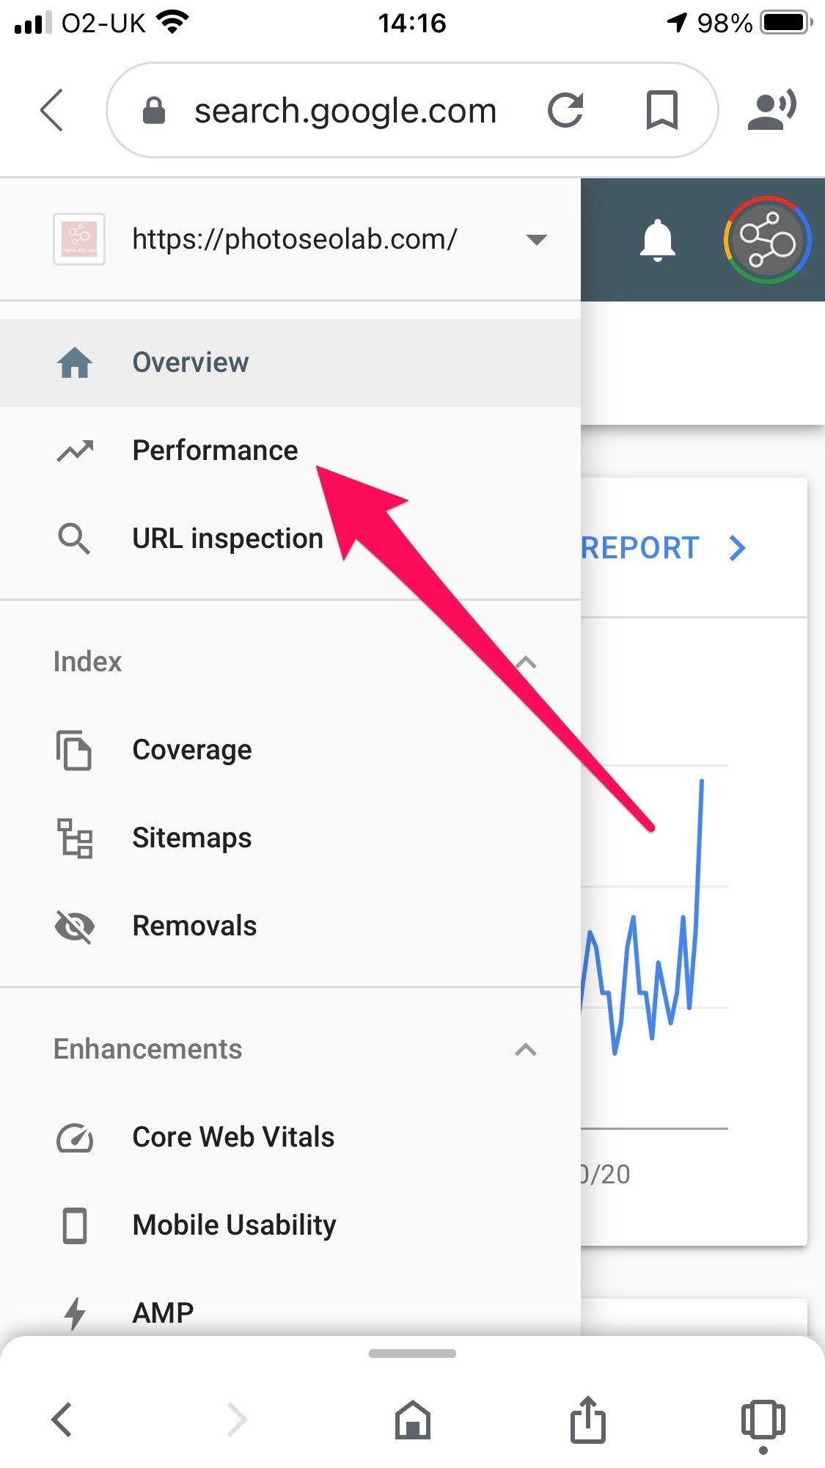Tap the battery indicator in status bar
Screen dimensions: 825x1468
(787, 23)
